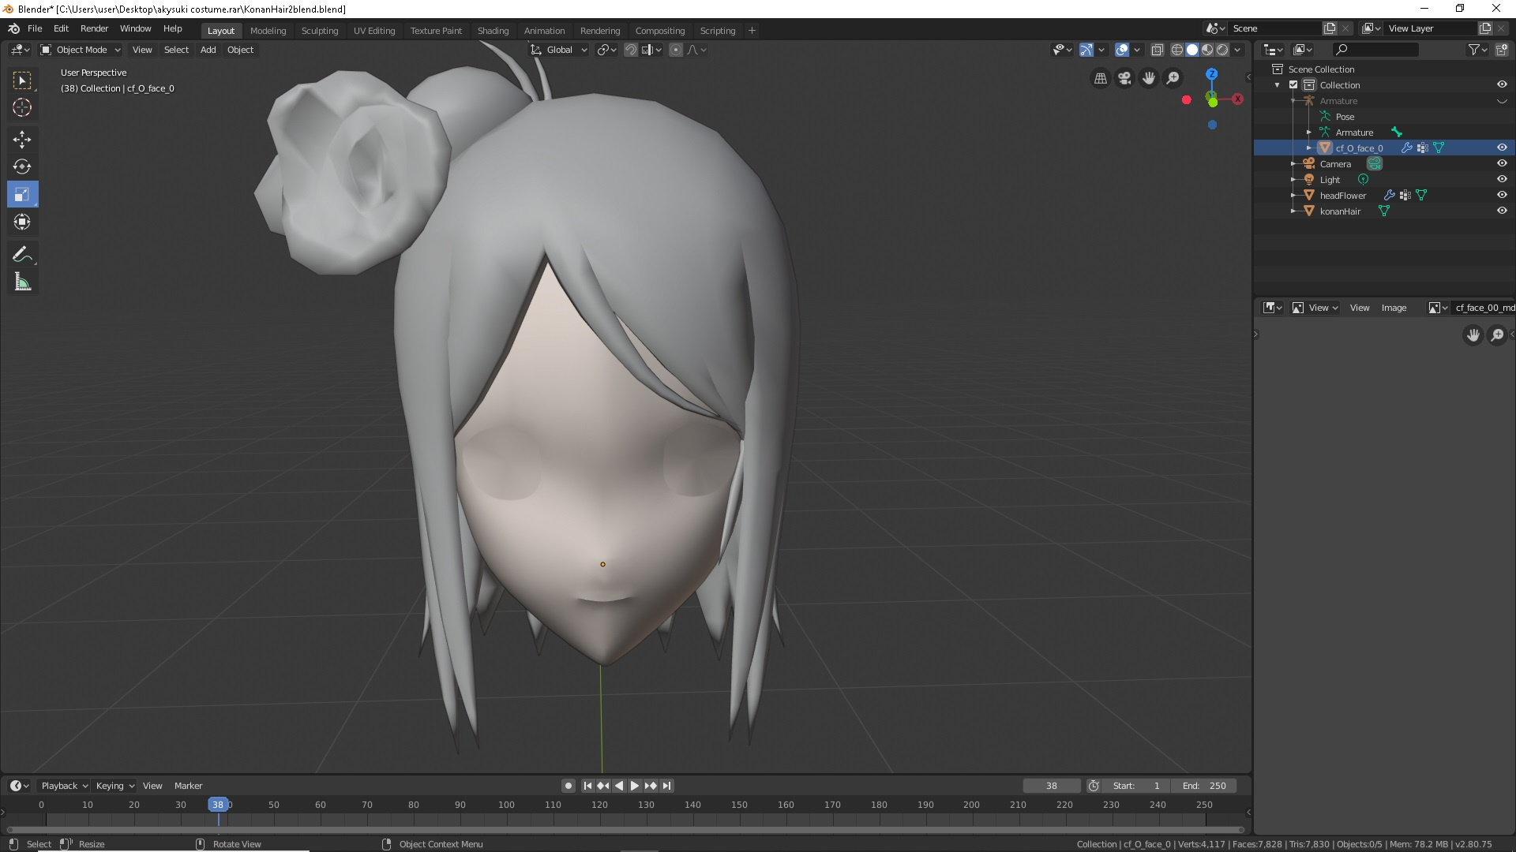This screenshot has width=1516, height=852.
Task: Click the Armature bone data icon
Action: pos(1396,133)
